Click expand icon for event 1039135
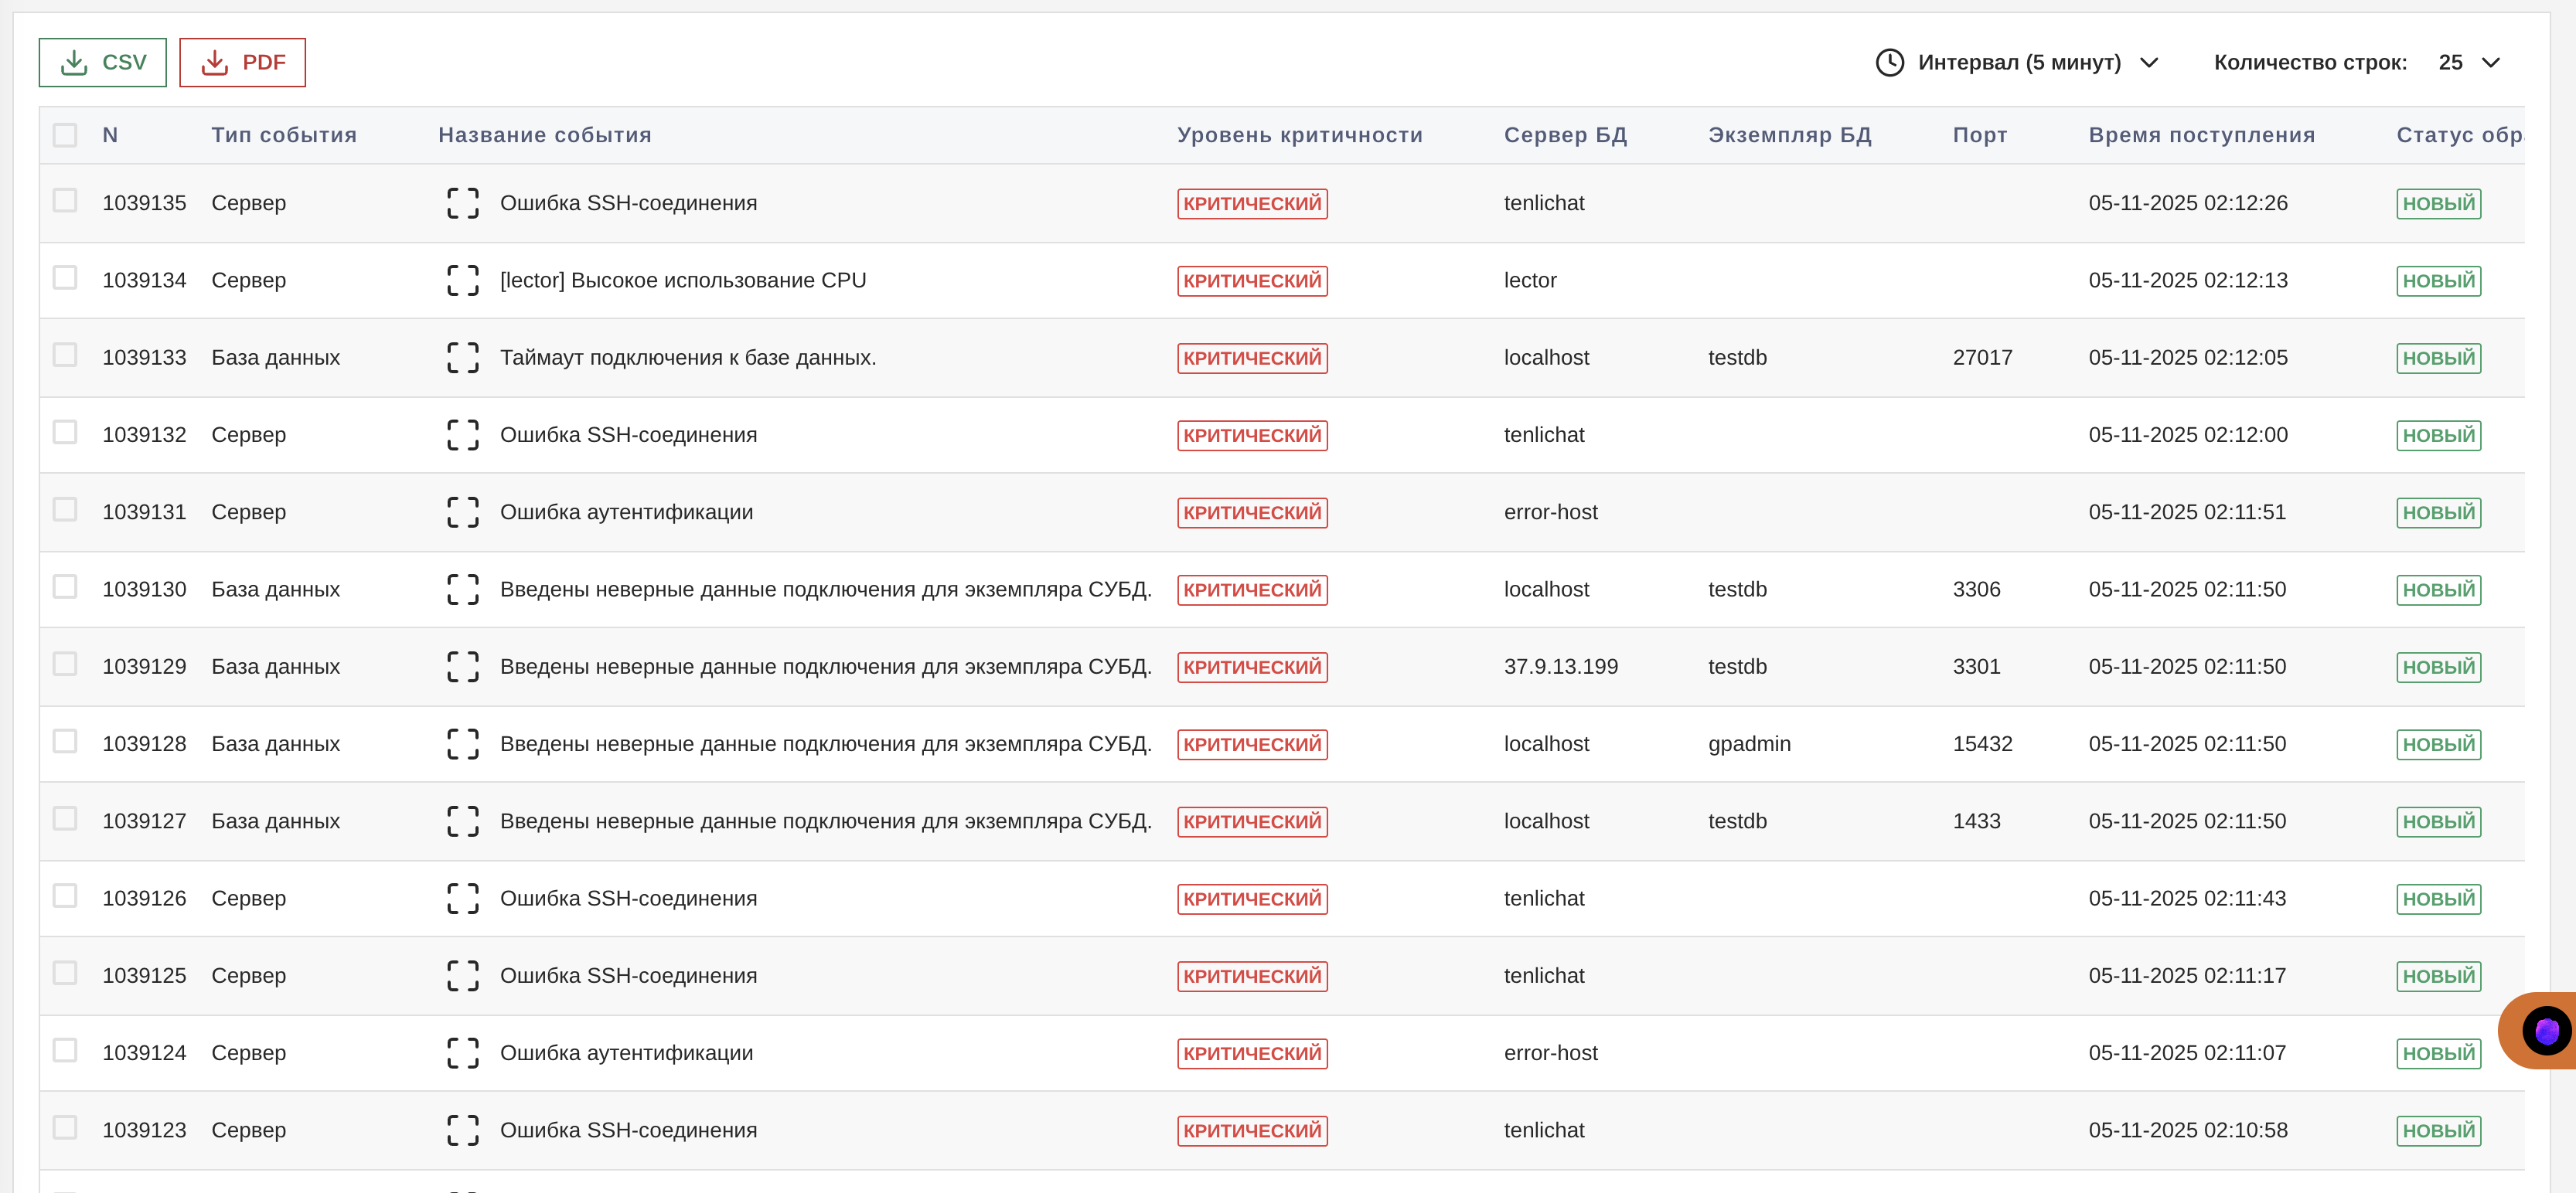This screenshot has width=2576, height=1193. (x=462, y=203)
